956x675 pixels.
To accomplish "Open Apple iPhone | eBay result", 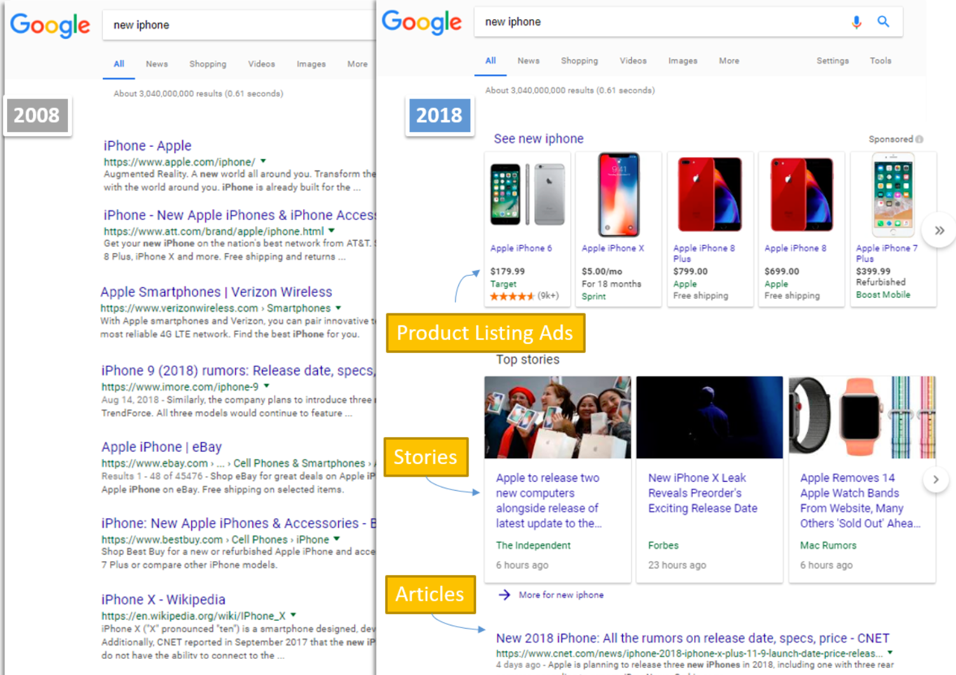I will click(x=161, y=447).
